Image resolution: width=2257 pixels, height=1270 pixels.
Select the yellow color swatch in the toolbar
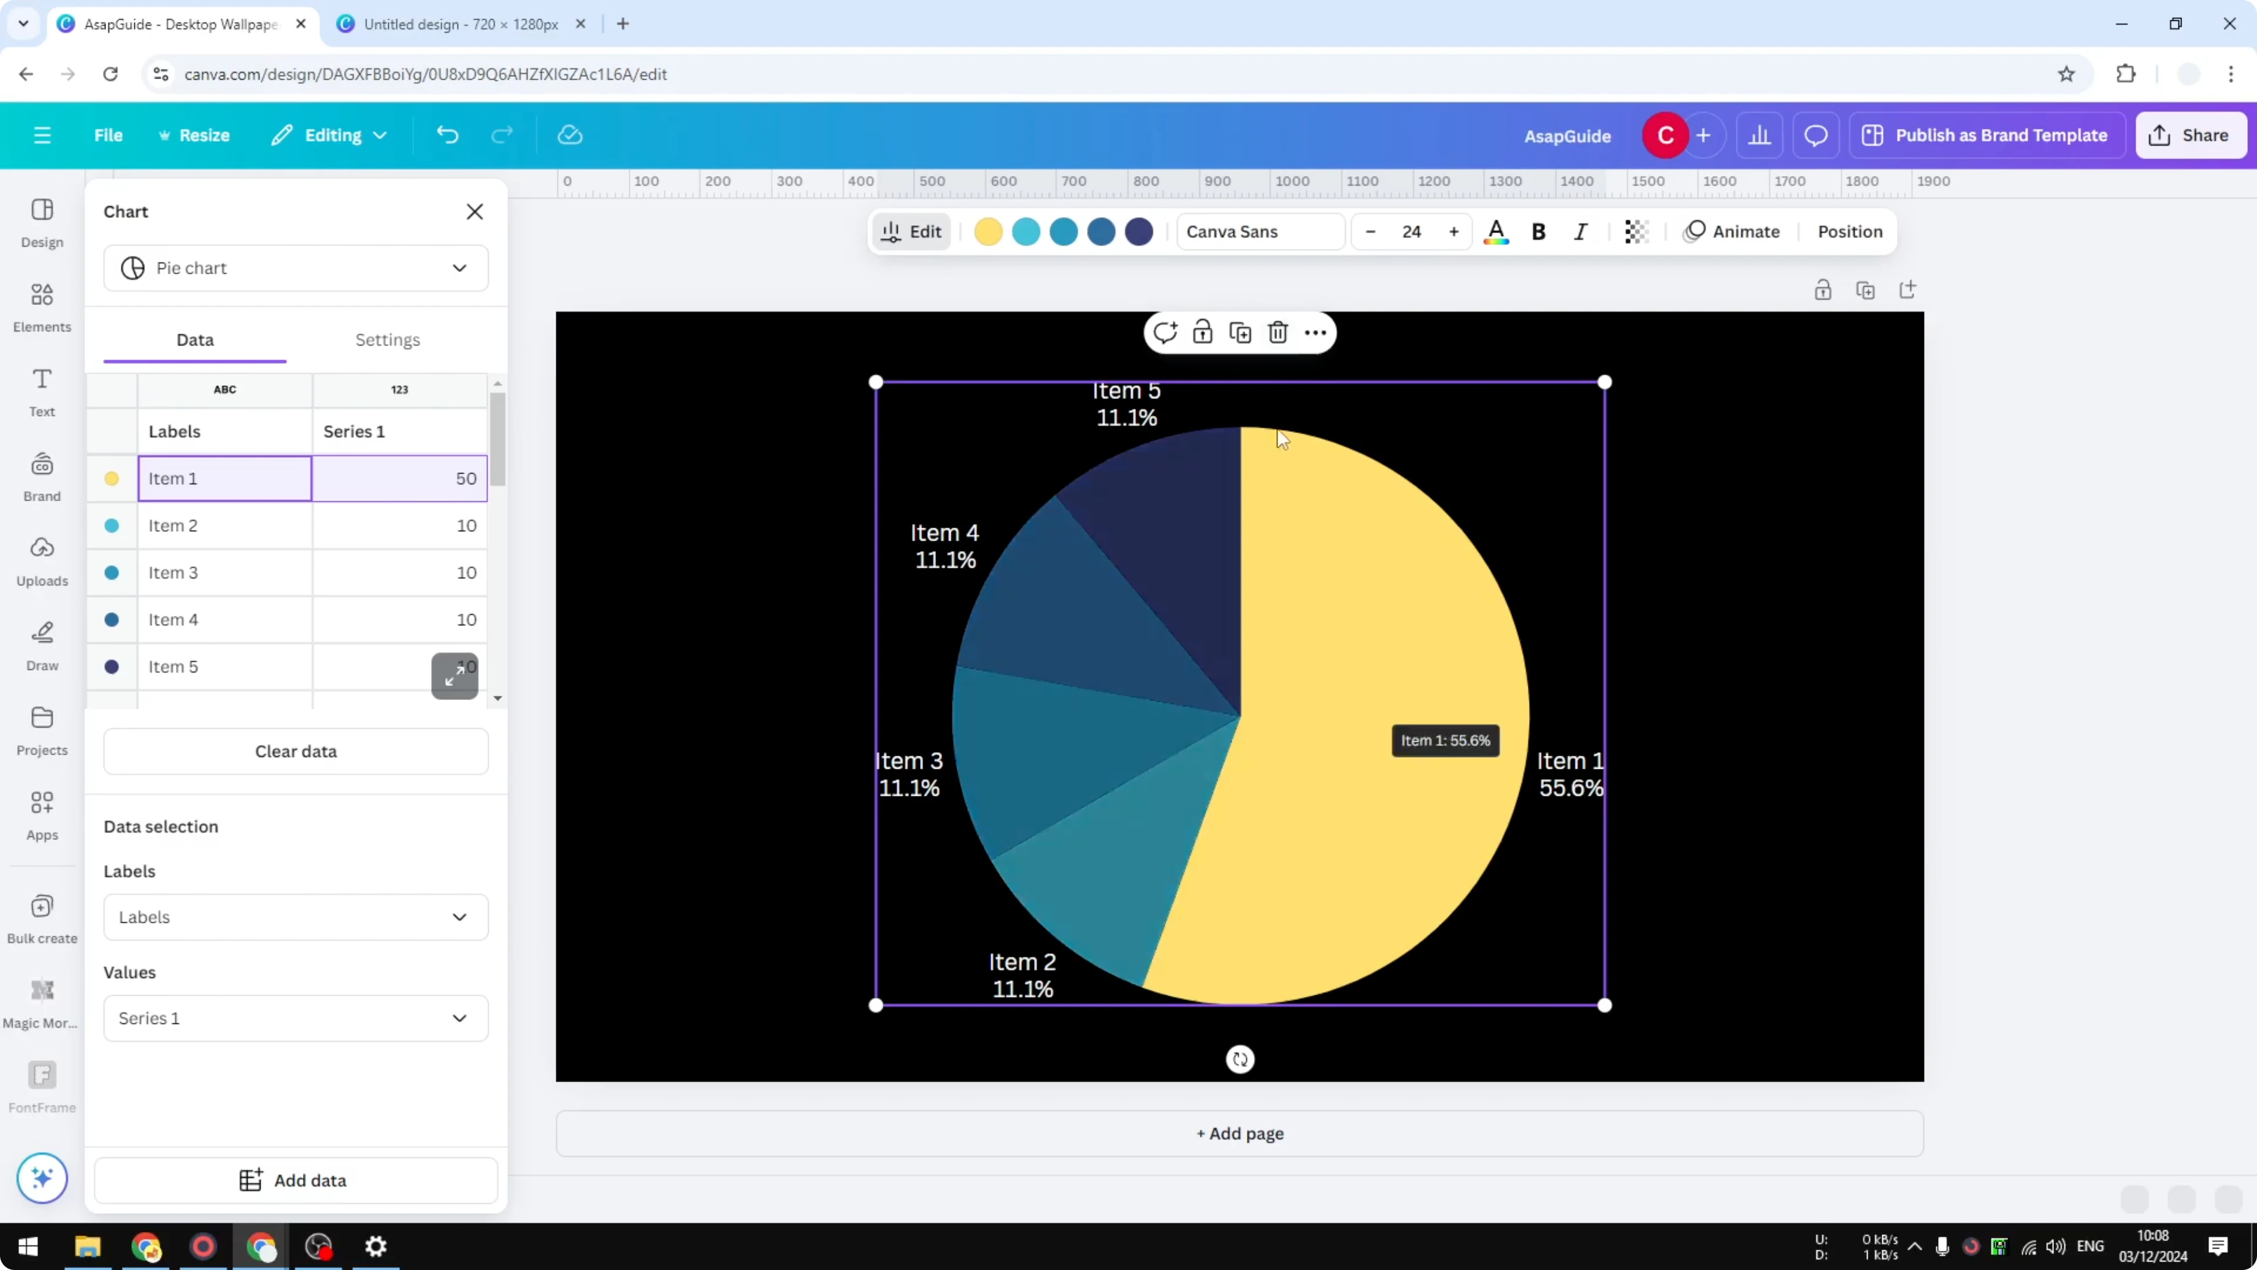(x=988, y=231)
